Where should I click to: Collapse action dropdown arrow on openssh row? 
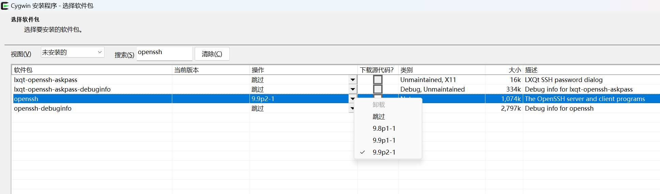click(x=353, y=99)
